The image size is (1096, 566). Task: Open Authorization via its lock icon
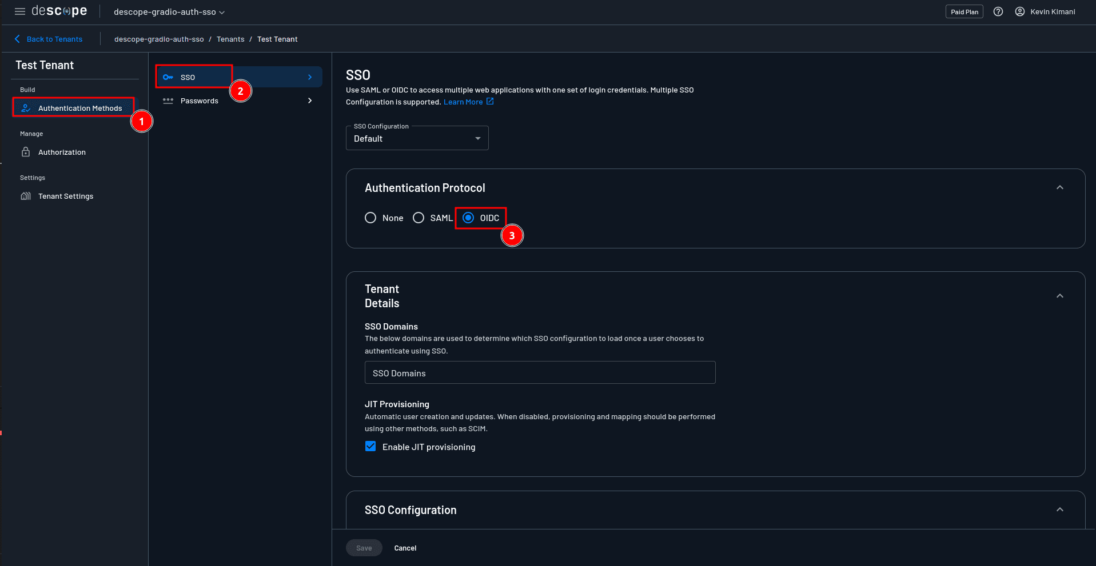(26, 152)
